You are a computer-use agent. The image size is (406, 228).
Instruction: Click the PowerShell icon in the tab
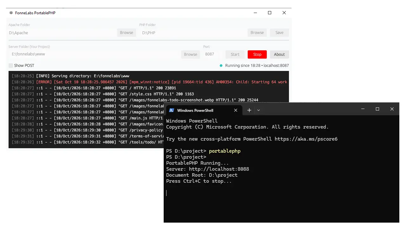(x=171, y=110)
